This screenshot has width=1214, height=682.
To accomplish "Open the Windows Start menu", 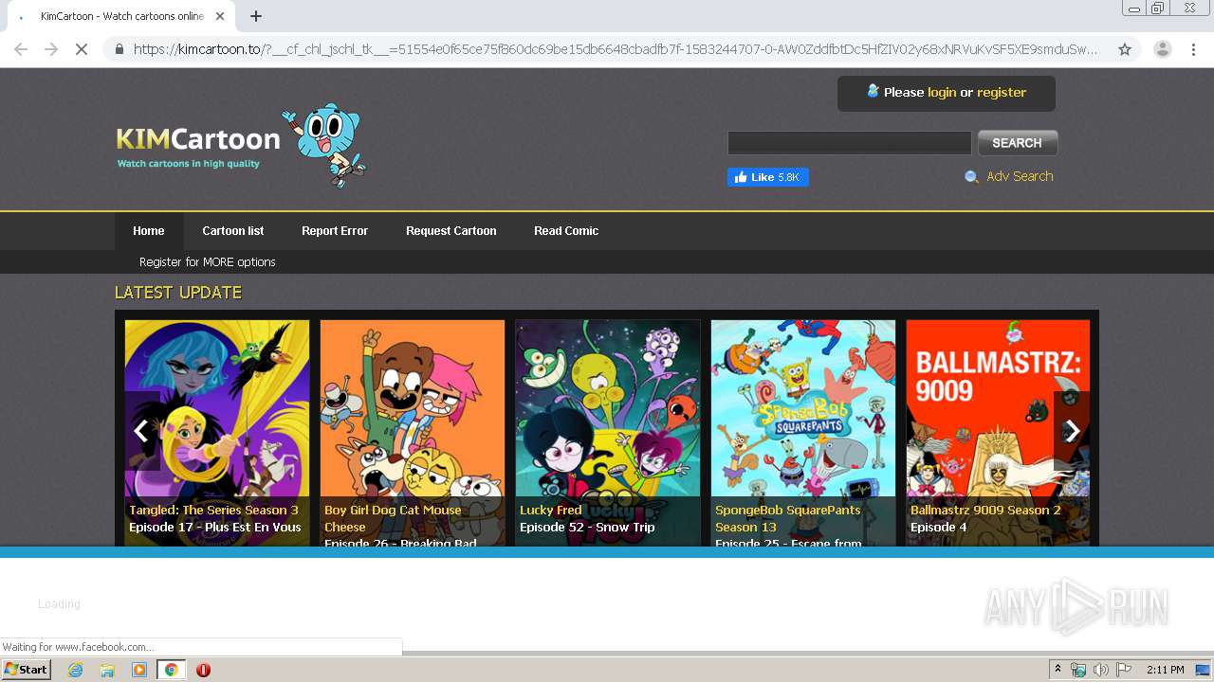I will (26, 670).
